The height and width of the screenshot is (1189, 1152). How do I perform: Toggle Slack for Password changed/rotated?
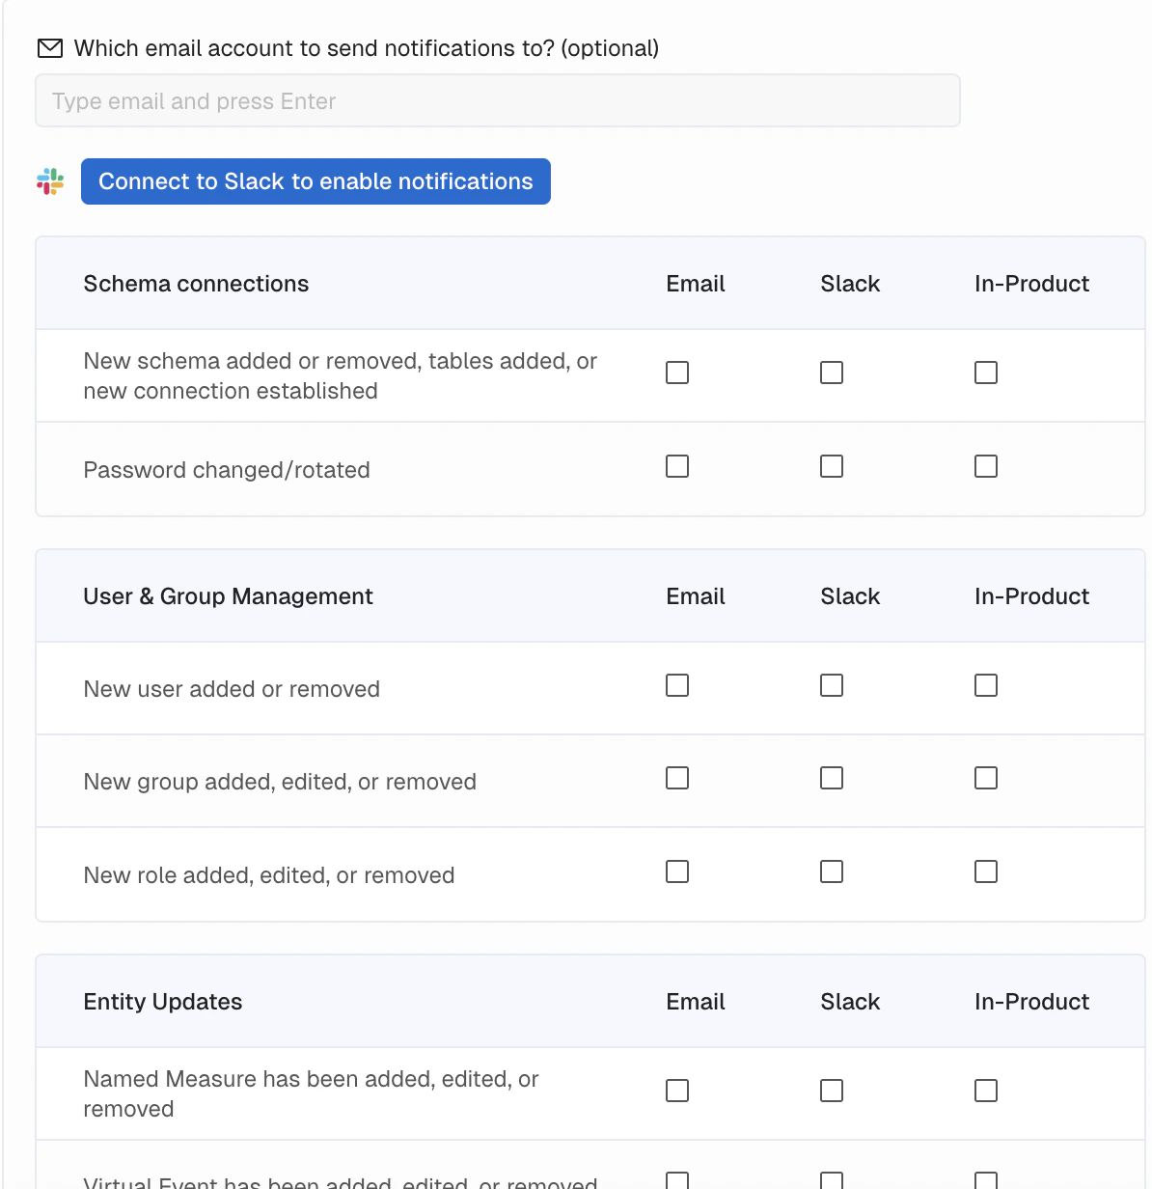tap(832, 466)
